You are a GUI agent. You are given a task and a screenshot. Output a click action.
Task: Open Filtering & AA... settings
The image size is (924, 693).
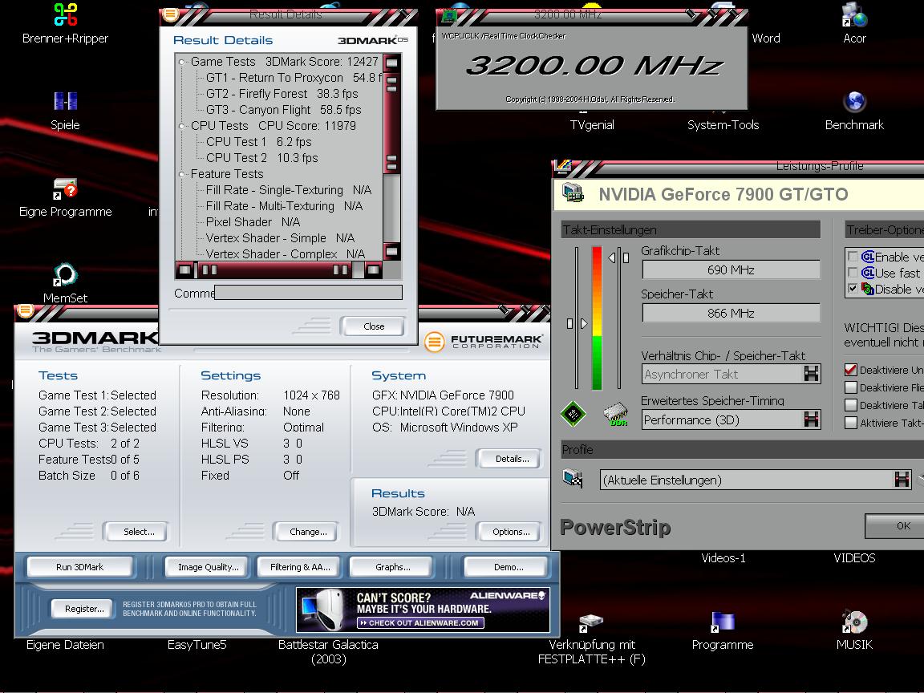[300, 567]
